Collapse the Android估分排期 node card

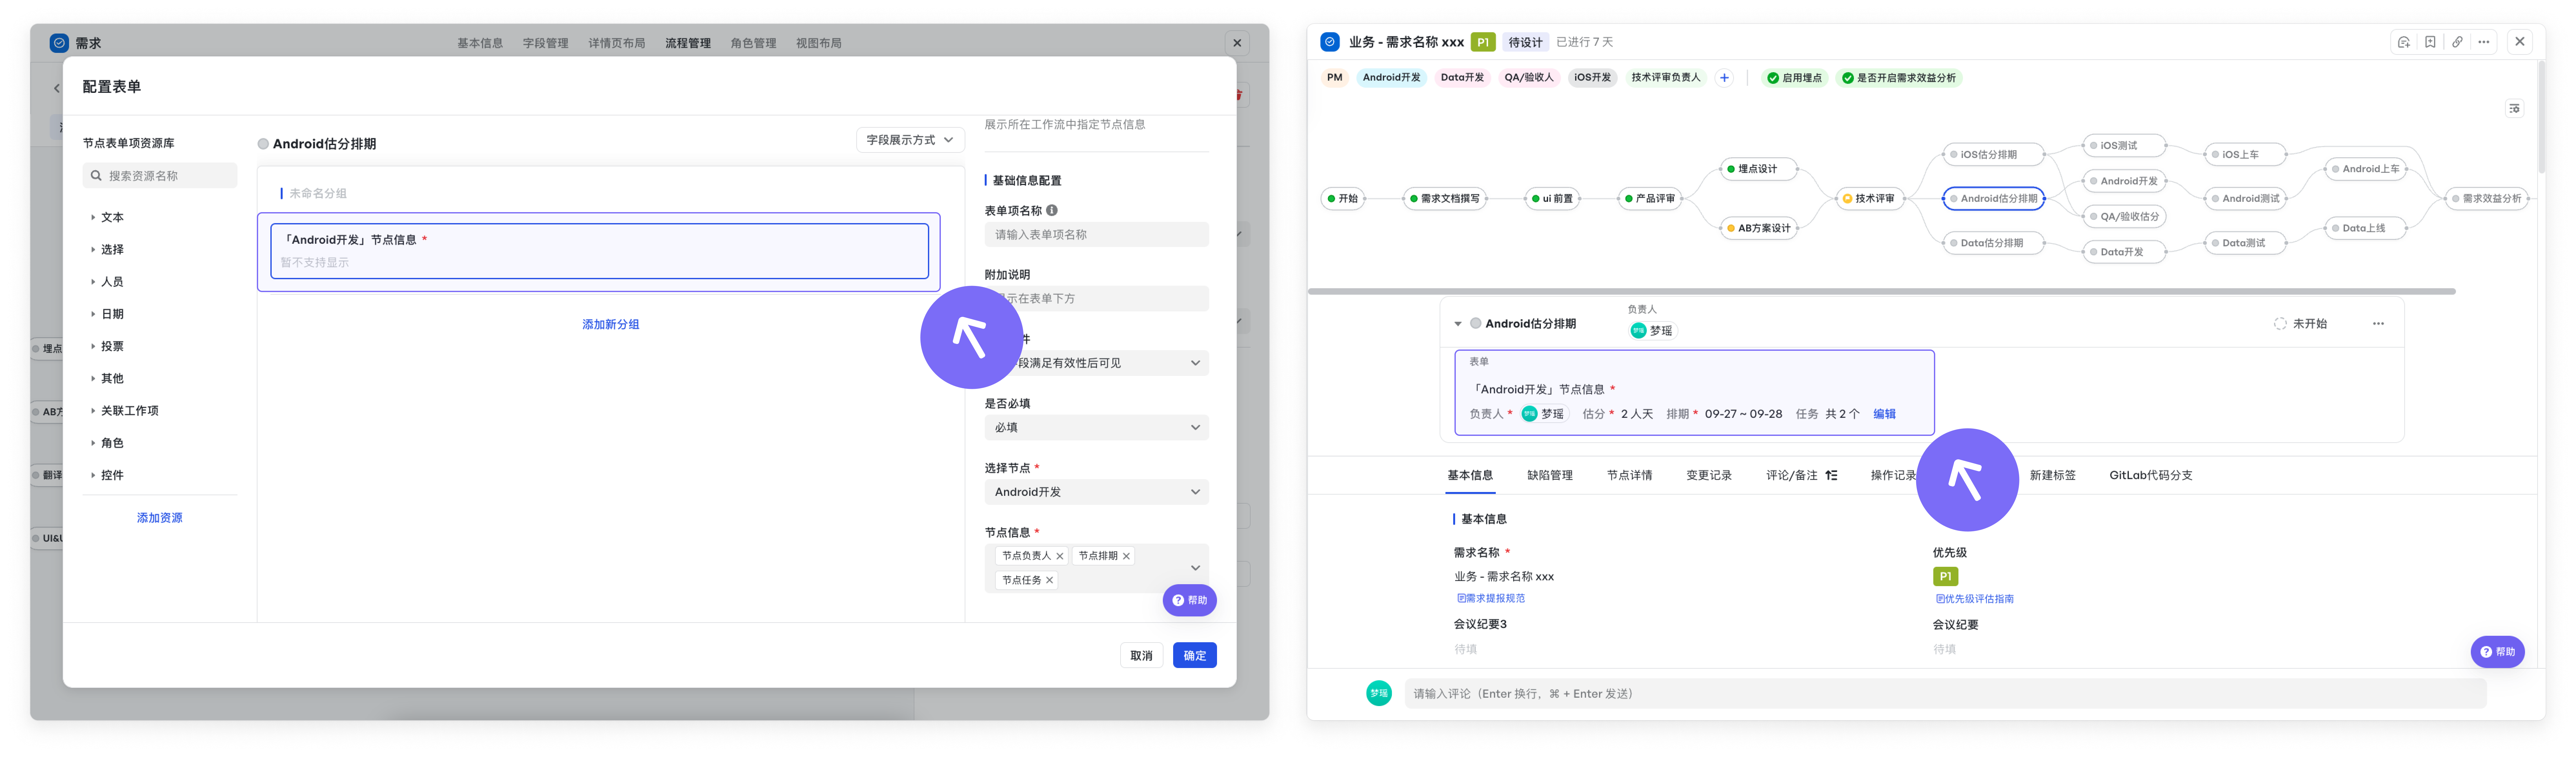pos(1458,324)
